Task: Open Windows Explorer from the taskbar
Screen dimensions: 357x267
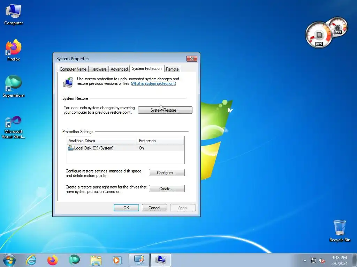Action: coord(96,260)
